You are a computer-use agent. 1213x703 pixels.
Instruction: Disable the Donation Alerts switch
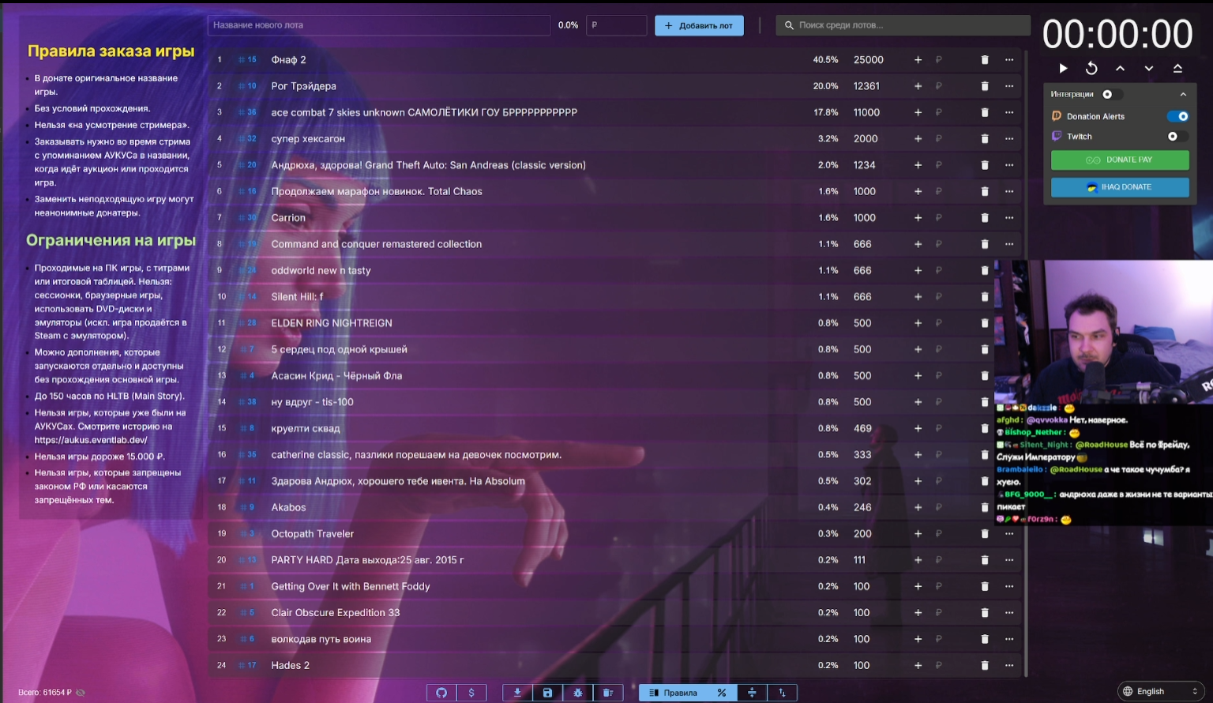coord(1177,116)
